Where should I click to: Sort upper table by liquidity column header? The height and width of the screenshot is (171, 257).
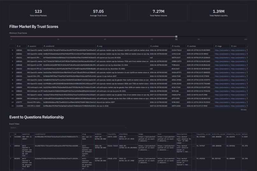[x=178, y=46]
